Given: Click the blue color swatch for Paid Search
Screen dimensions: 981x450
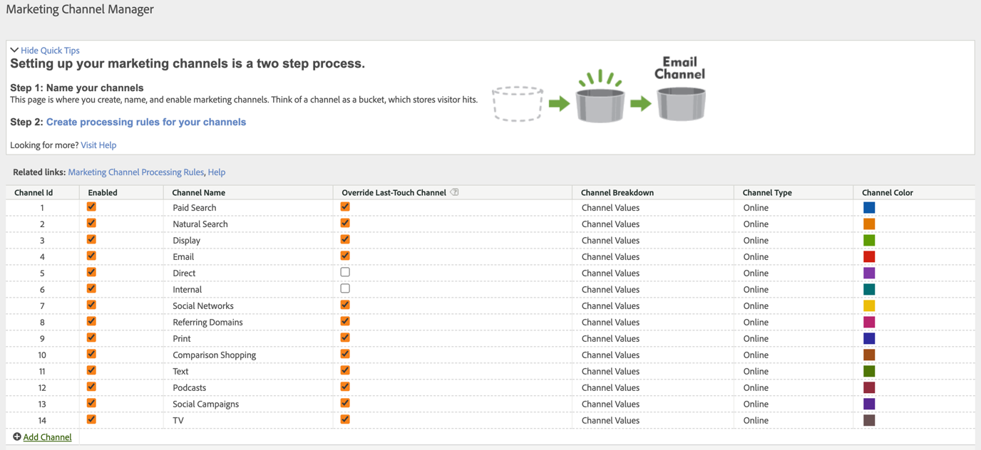Looking at the screenshot, I should pyautogui.click(x=869, y=208).
